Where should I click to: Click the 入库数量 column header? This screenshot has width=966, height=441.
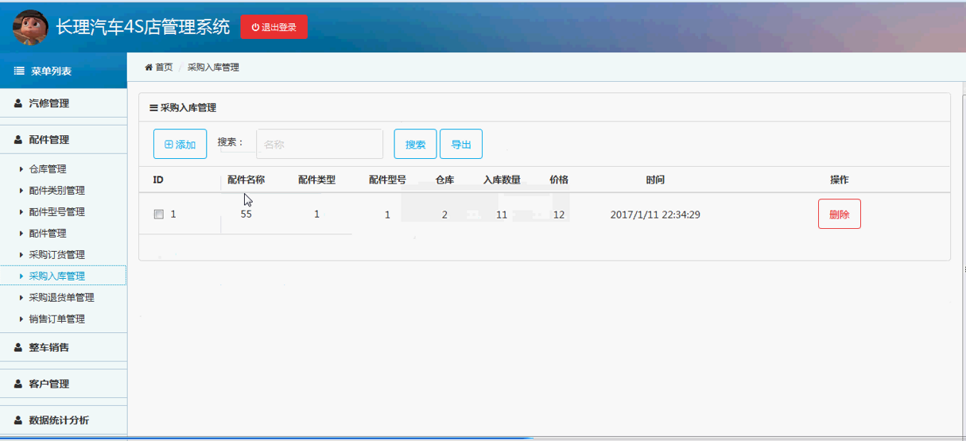point(502,180)
